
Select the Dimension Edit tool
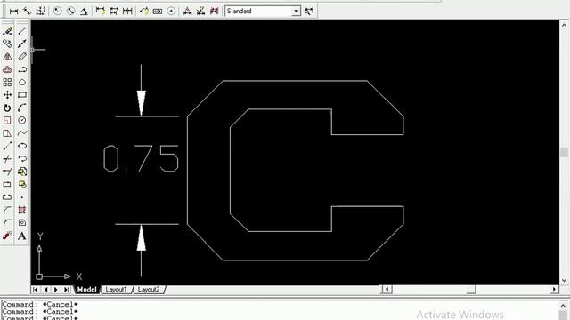point(187,12)
